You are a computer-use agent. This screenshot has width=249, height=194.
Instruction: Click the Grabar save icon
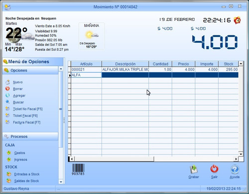194,169
